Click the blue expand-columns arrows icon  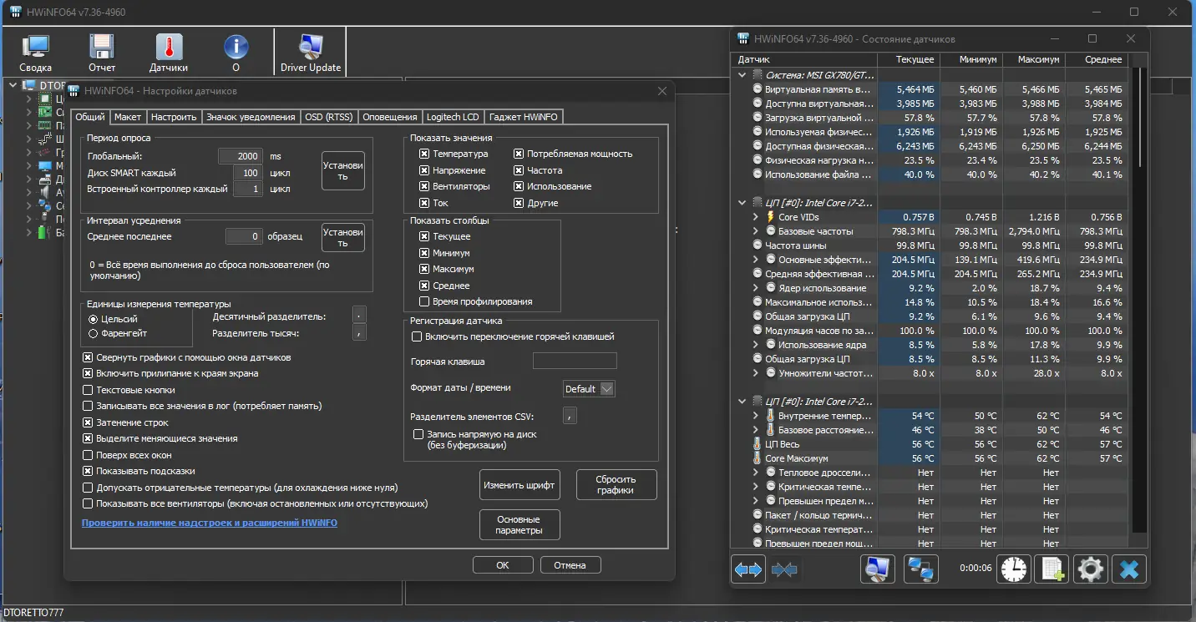click(x=748, y=569)
